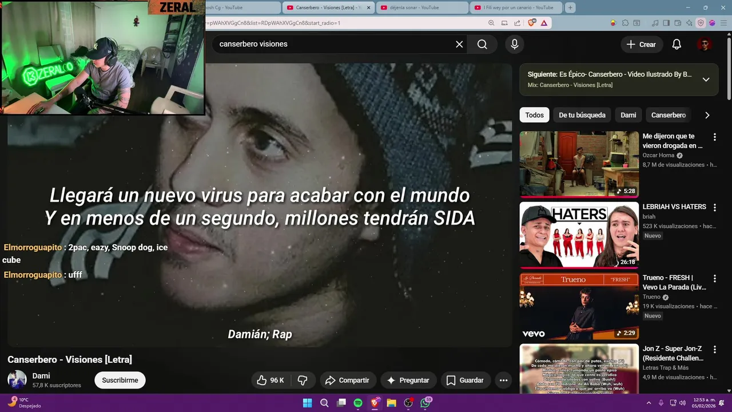The width and height of the screenshot is (732, 412).
Task: Click the browser address bar URL
Action: [343, 23]
